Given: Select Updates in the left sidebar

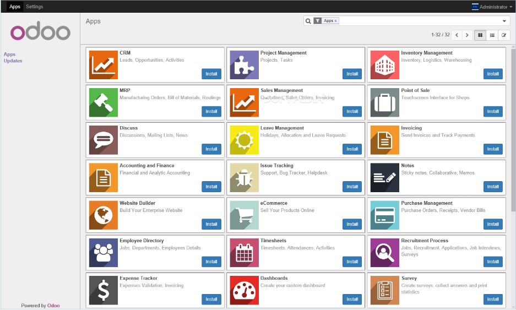Looking at the screenshot, I should 13,61.
